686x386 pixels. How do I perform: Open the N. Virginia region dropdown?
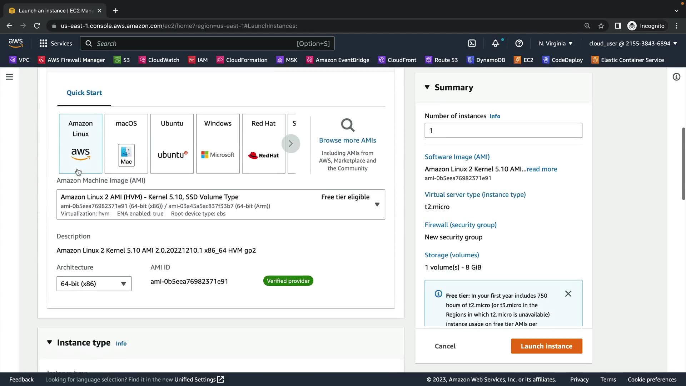[556, 44]
